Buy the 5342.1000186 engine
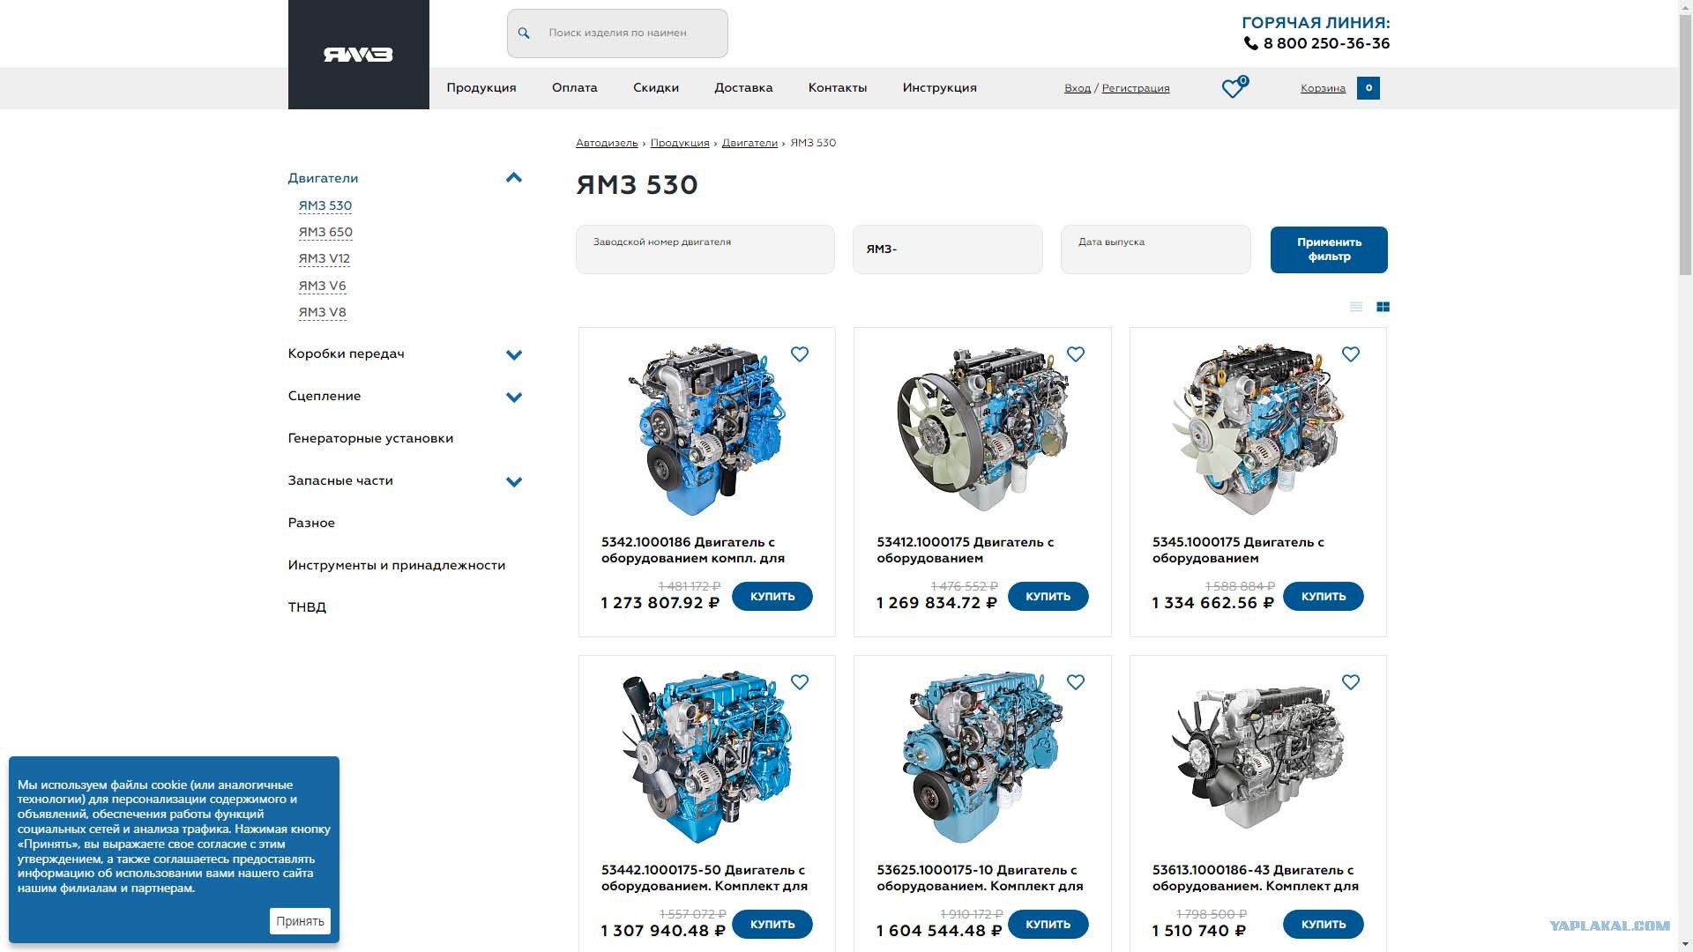The width and height of the screenshot is (1693, 952). pyautogui.click(x=772, y=597)
